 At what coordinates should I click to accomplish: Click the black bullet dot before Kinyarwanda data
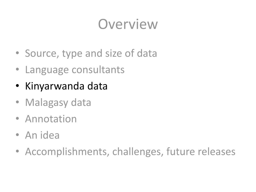17,86
